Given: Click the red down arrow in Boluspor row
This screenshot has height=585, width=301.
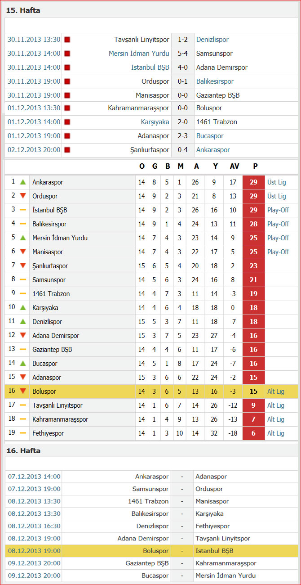Looking at the screenshot, I should pos(23,391).
